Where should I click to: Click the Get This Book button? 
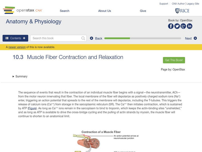pyautogui.click(x=174, y=60)
